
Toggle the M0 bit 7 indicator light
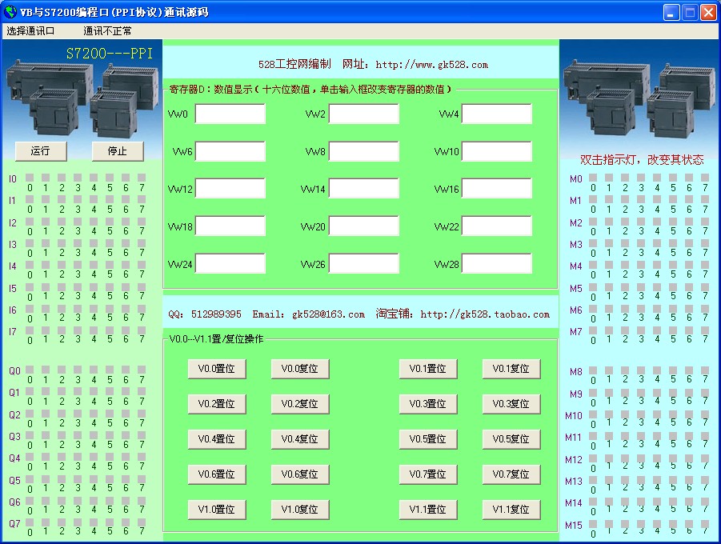pyautogui.click(x=704, y=178)
